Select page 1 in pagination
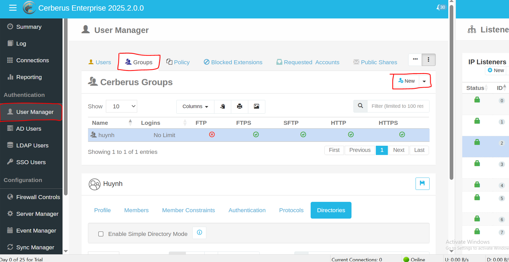The width and height of the screenshot is (509, 262). pos(382,150)
